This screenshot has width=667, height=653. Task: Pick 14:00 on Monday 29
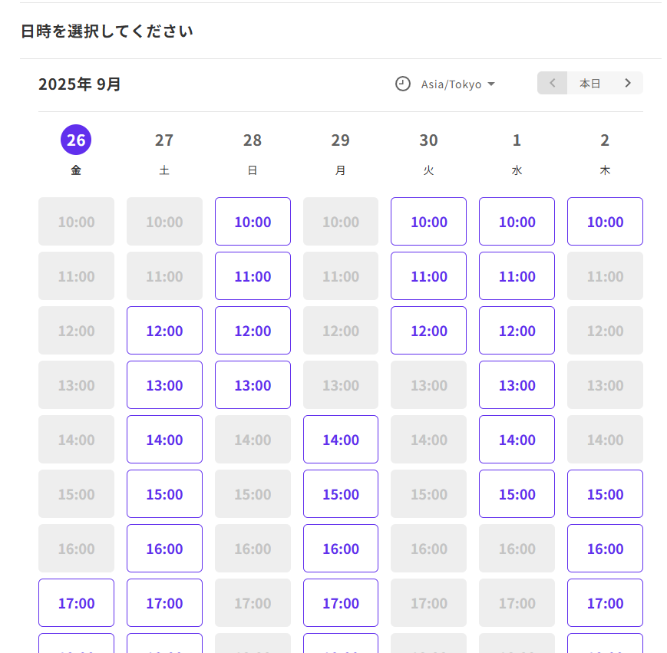[x=341, y=440]
